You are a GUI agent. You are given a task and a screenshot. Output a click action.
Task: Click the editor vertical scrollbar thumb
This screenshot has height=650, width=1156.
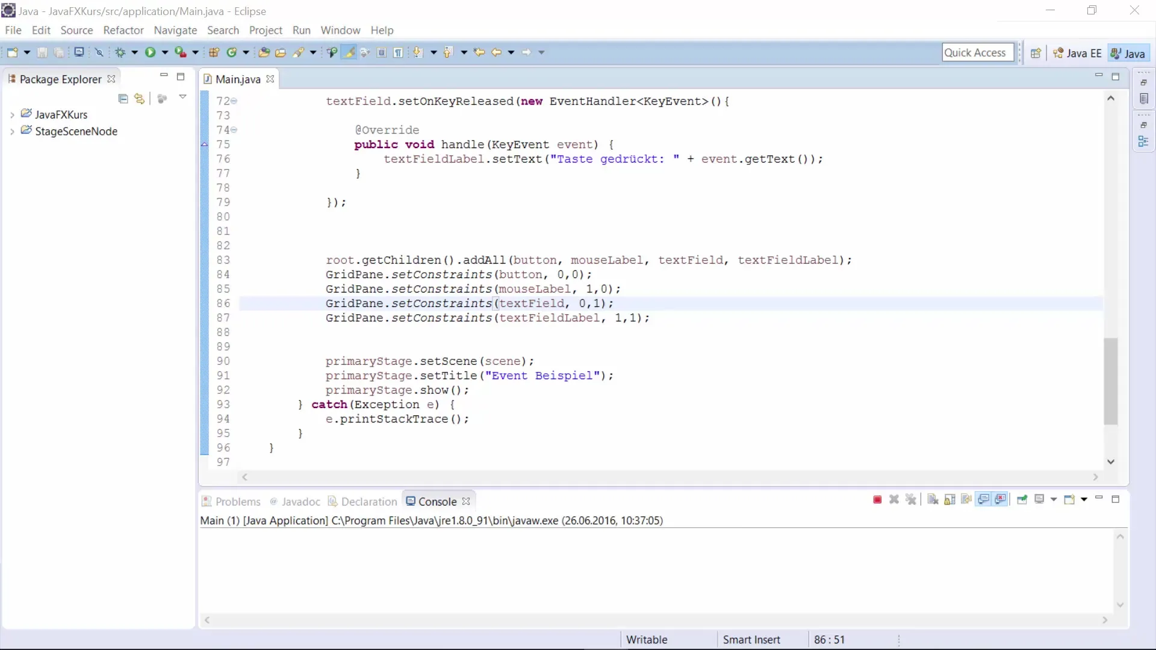pyautogui.click(x=1111, y=381)
